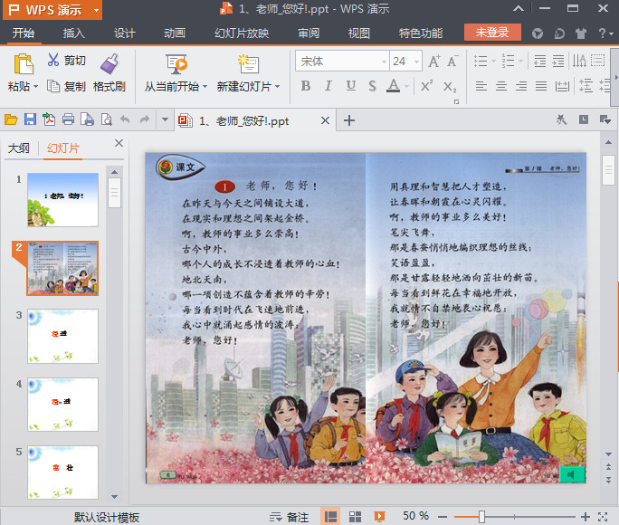Start slideshow from status bar play icon
Image resolution: width=619 pixels, height=525 pixels.
click(379, 516)
